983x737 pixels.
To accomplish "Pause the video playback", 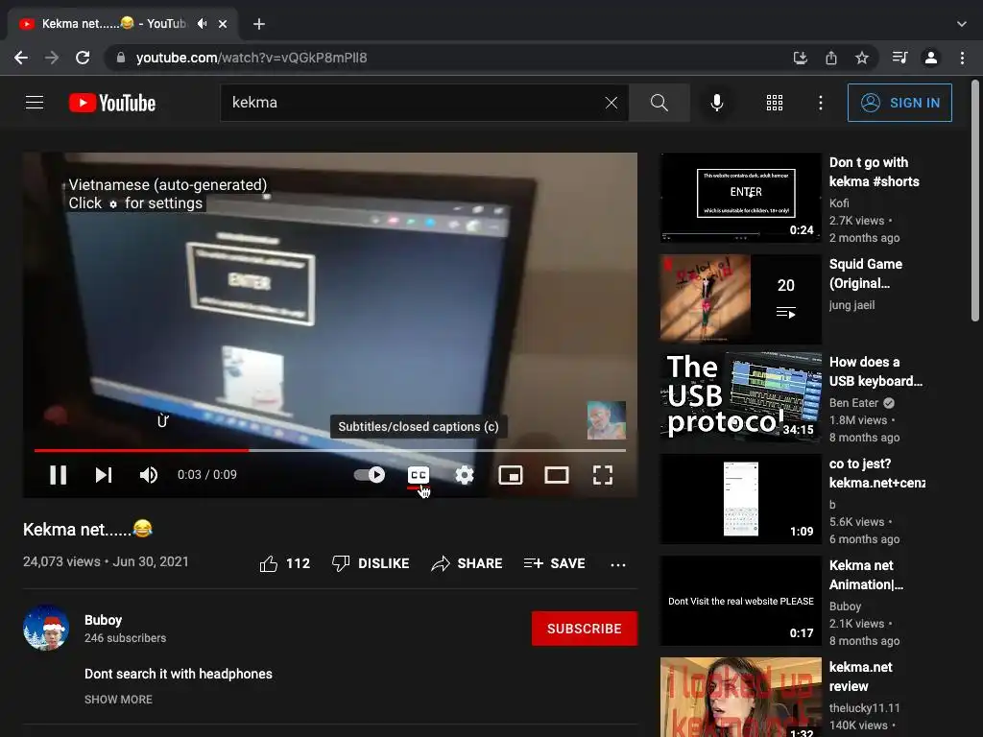I will click(59, 475).
